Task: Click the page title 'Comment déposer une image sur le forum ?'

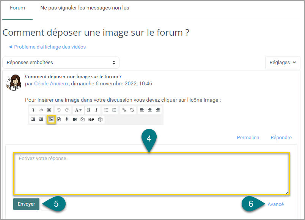Action: 96,33
